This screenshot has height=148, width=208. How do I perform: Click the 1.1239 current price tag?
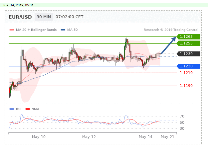(x=188, y=54)
